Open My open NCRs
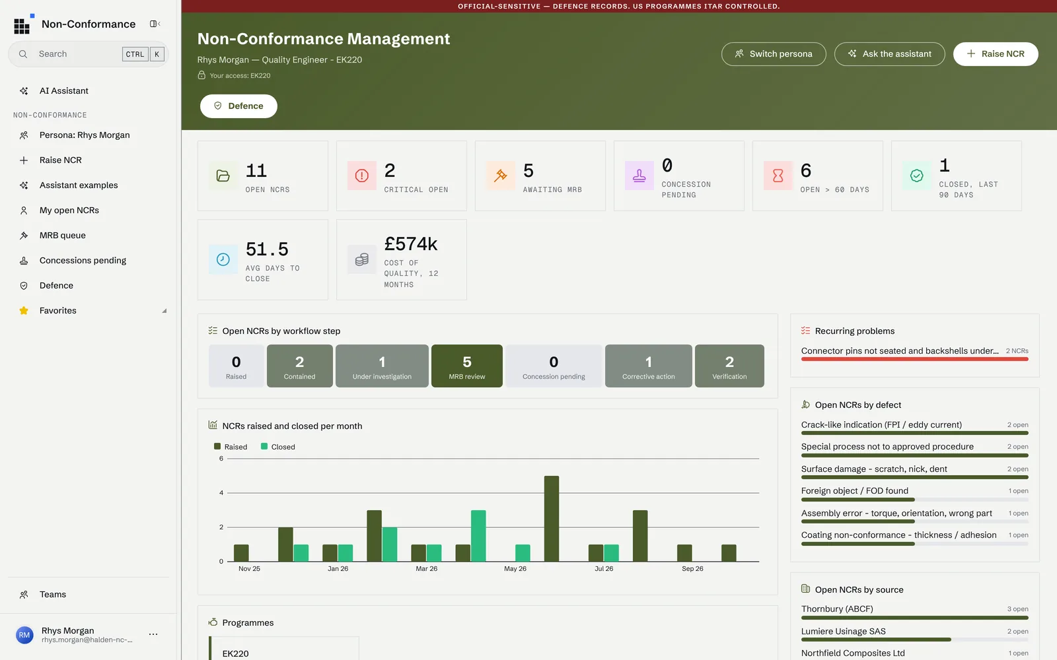The image size is (1057, 660). [x=90, y=211]
